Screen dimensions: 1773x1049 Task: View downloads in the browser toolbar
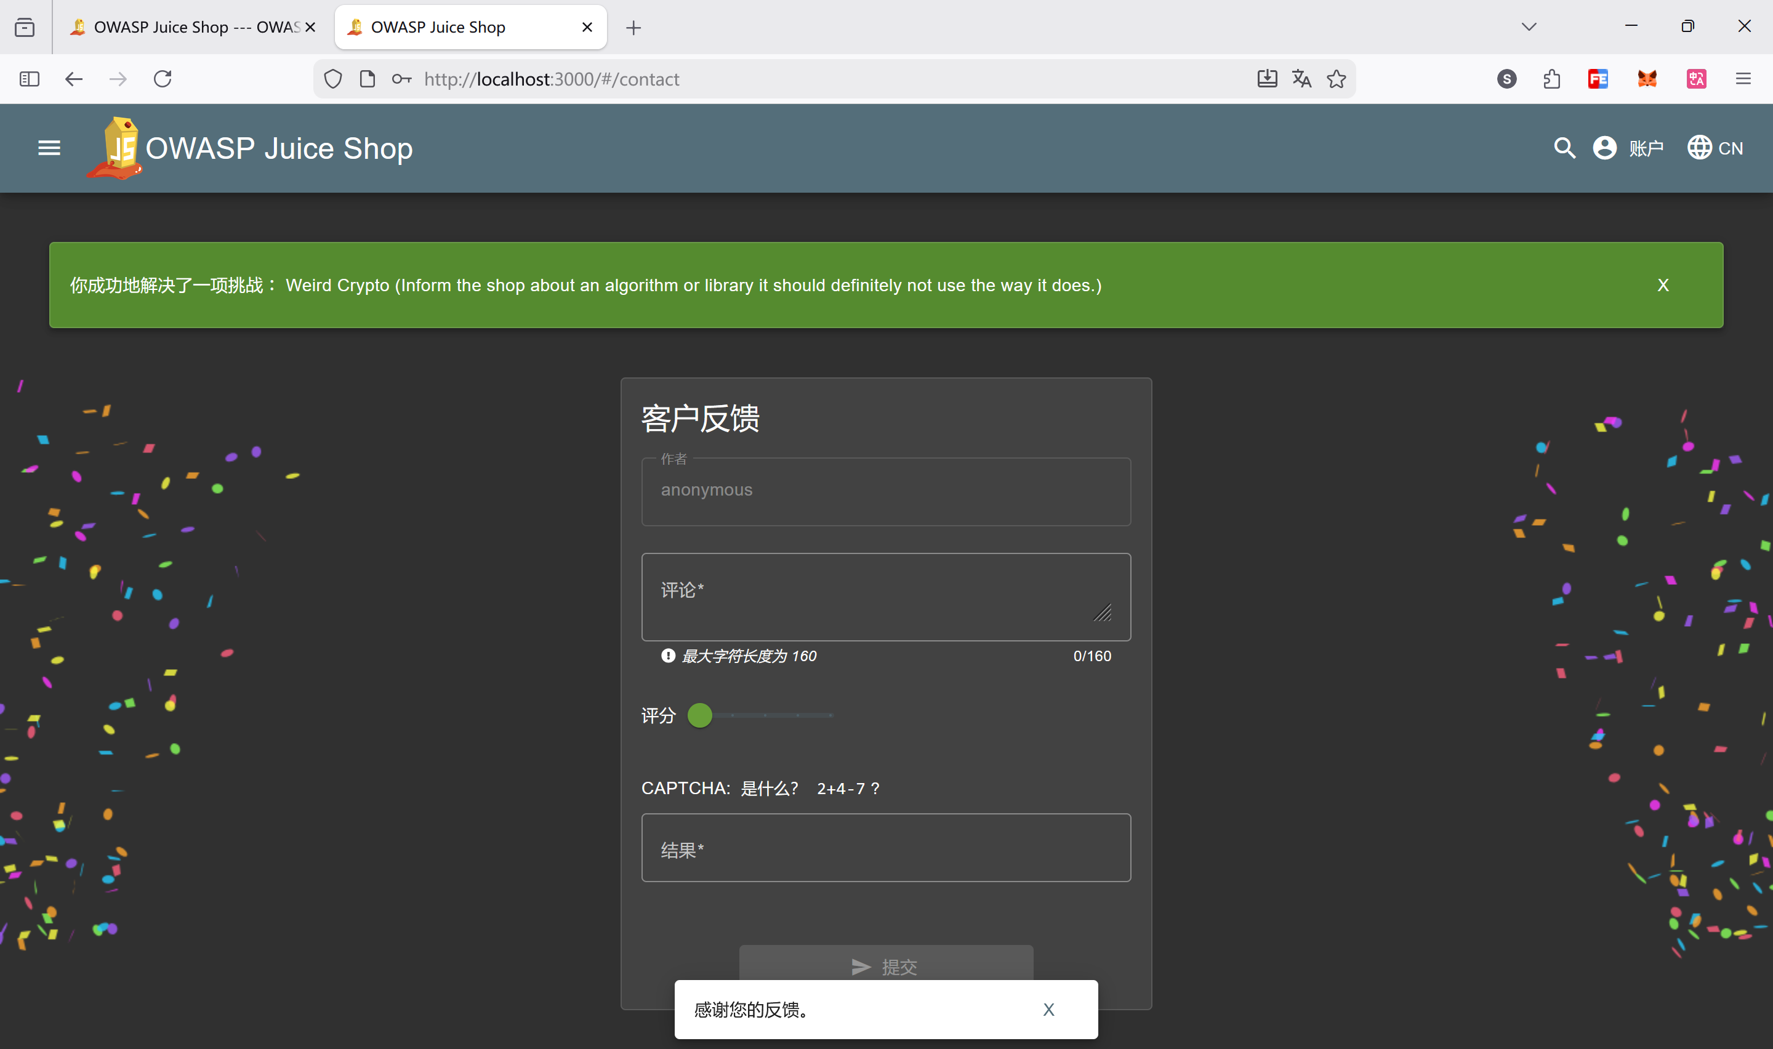tap(1266, 78)
